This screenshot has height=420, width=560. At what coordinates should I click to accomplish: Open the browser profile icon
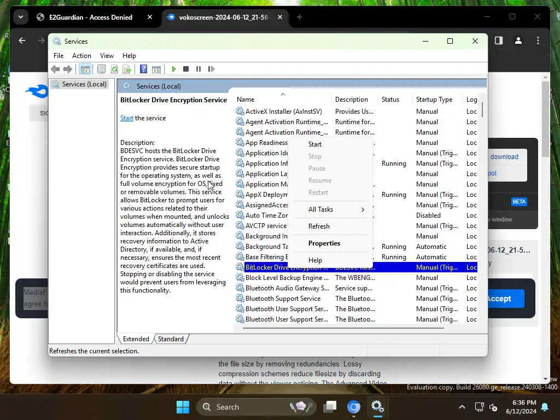click(x=518, y=40)
